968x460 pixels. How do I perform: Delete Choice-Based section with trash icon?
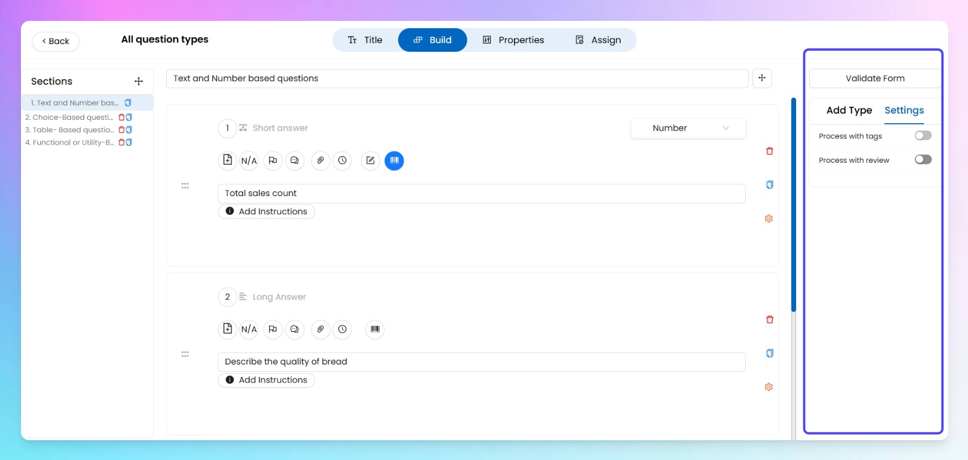click(x=122, y=118)
